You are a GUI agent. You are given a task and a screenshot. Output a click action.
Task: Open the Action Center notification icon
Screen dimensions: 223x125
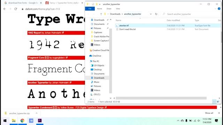click(216, 120)
